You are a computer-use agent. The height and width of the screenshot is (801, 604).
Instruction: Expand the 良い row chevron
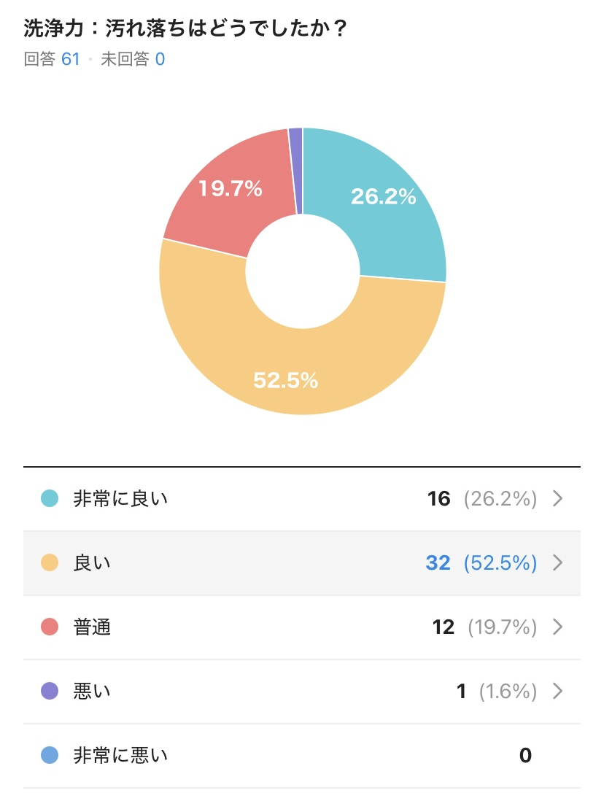point(558,563)
